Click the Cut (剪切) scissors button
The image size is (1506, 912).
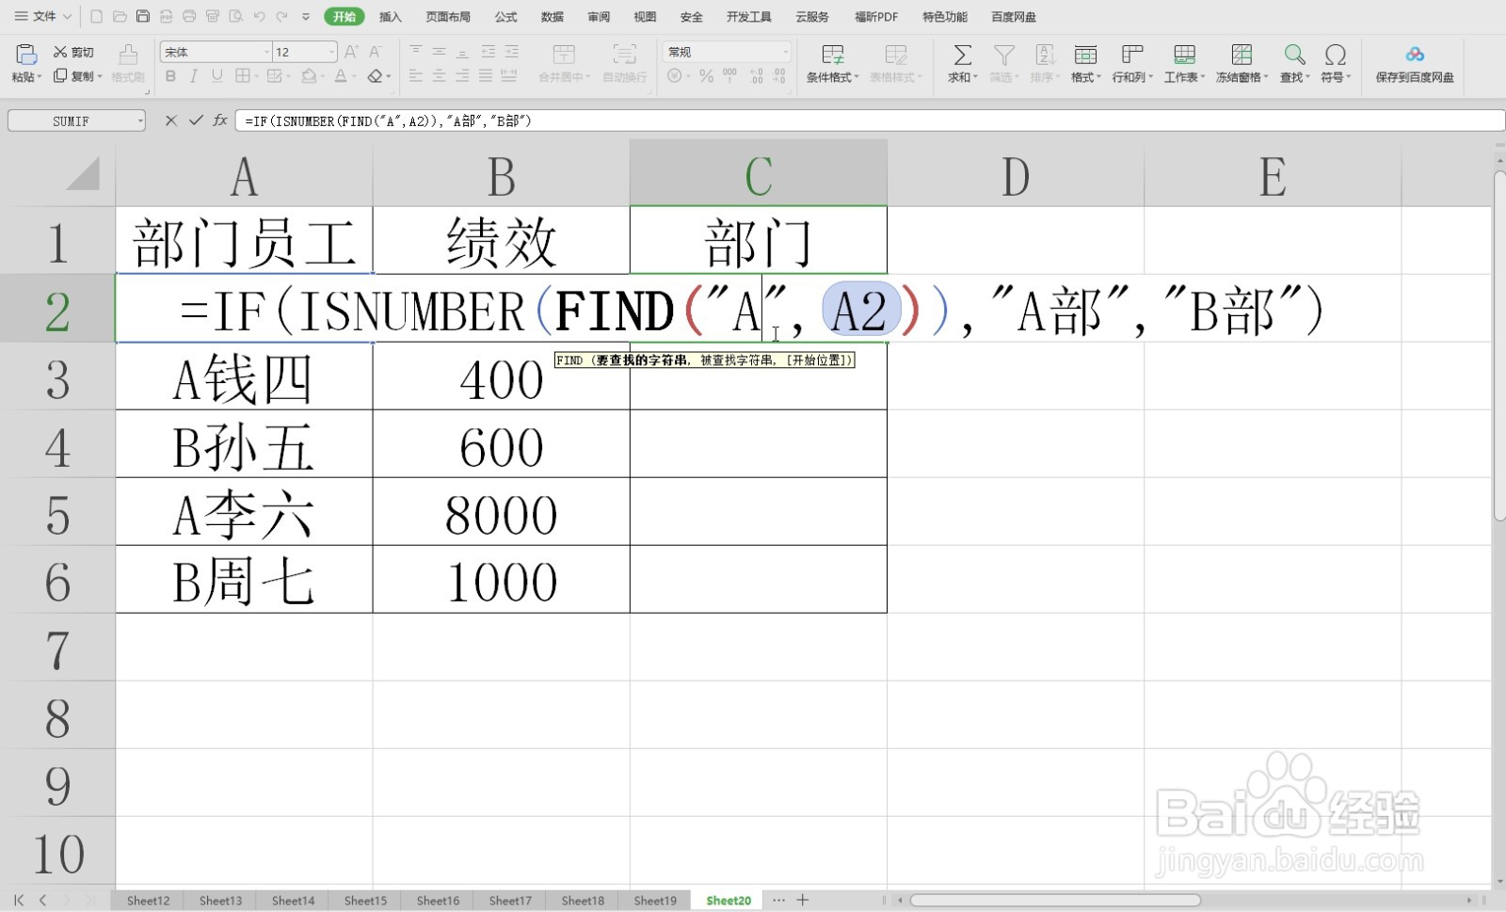(x=73, y=52)
